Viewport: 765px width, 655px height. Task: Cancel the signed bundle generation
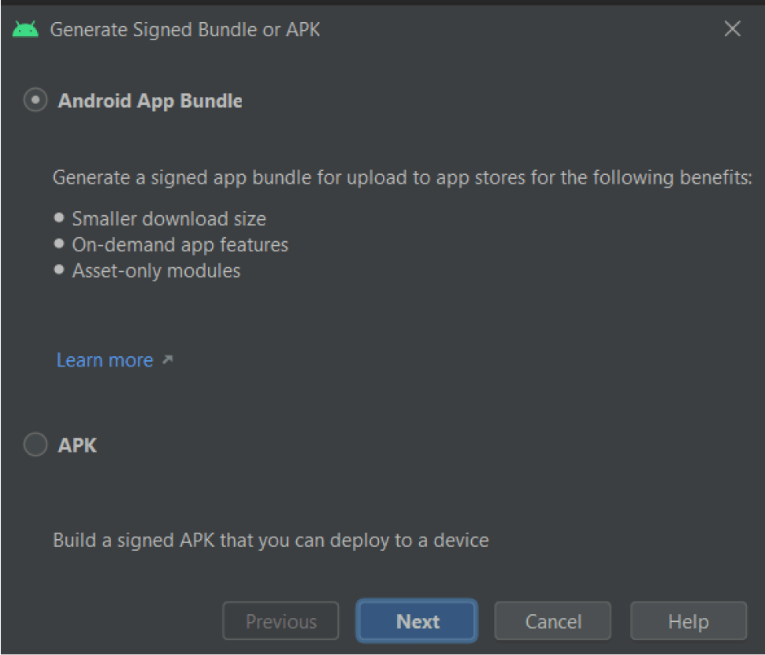pyautogui.click(x=552, y=620)
